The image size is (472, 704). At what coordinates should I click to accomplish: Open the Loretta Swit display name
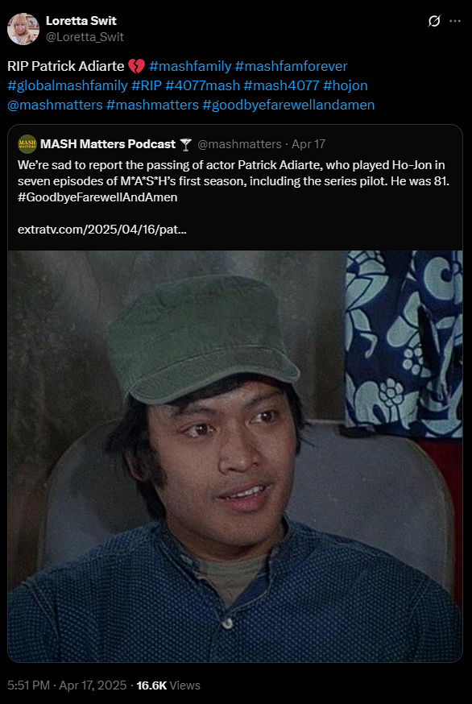[81, 21]
